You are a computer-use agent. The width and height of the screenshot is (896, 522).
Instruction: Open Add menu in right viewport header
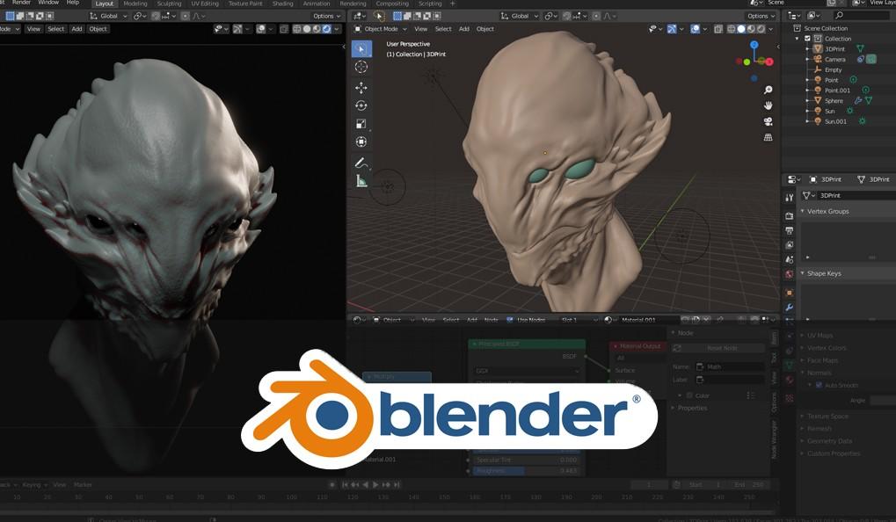(x=464, y=28)
